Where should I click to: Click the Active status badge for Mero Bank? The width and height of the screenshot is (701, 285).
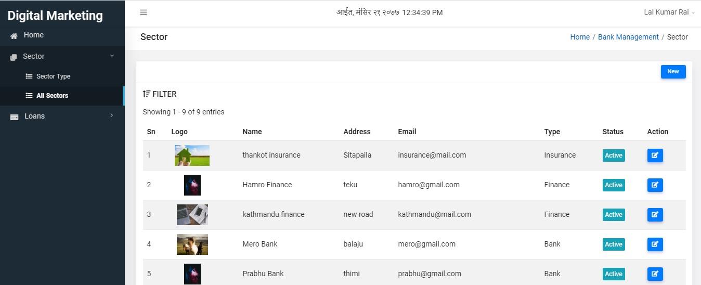(x=614, y=244)
